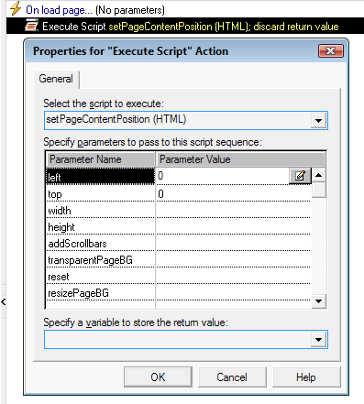Open the script selection dropdown arrow
Viewport: 364px width, 404px height.
tap(318, 121)
